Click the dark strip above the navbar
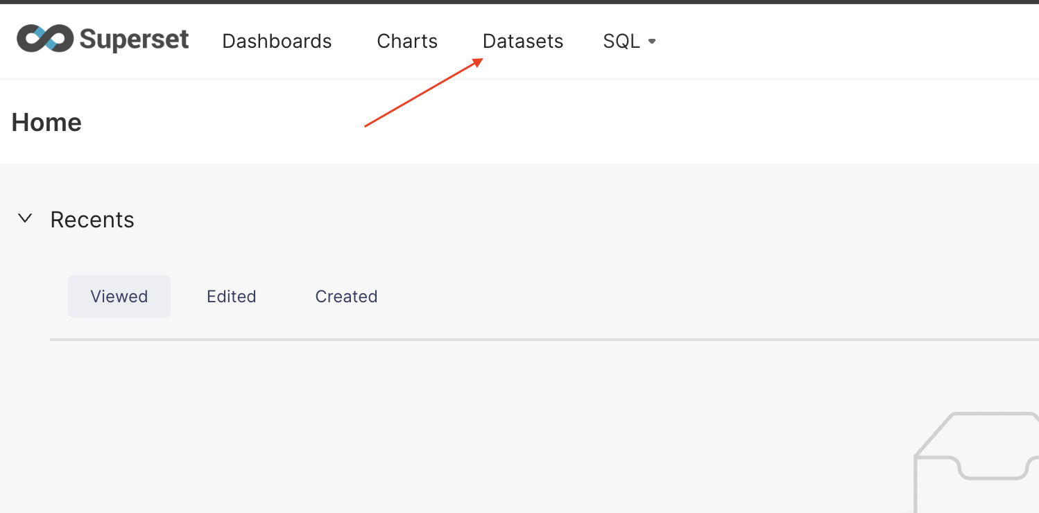Viewport: 1039px width, 513px height. (519, 2)
